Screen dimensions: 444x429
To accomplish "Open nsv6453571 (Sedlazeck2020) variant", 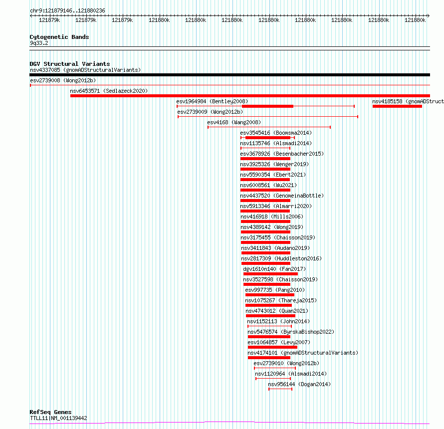I will click(109, 91).
